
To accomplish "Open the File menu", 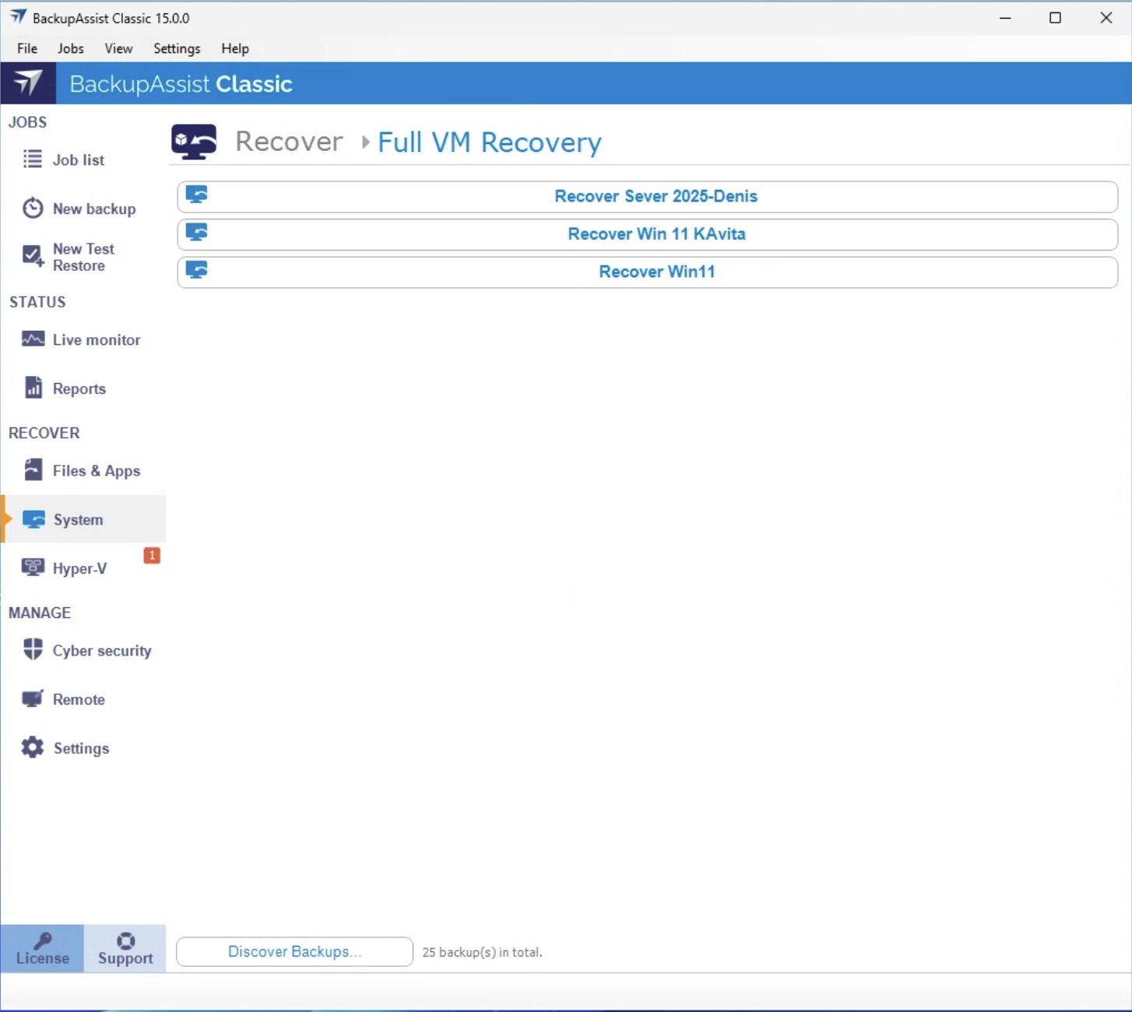I will click(x=27, y=48).
